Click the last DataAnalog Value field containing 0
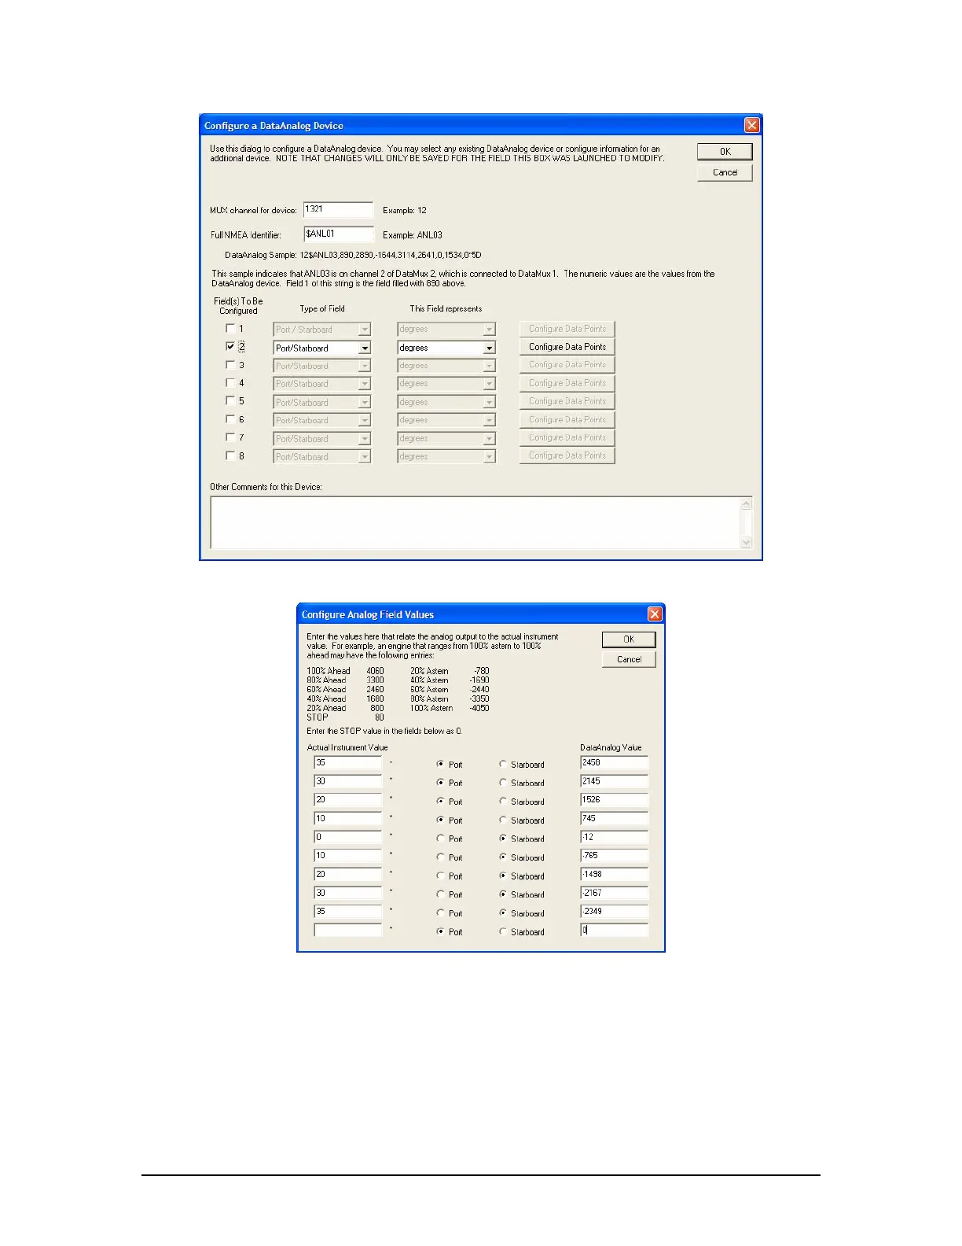Image resolution: width=962 pixels, height=1246 pixels. 614,930
